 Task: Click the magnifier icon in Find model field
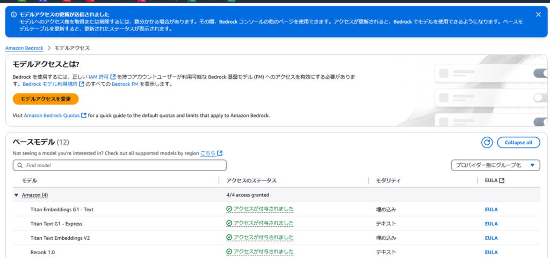(x=20, y=165)
